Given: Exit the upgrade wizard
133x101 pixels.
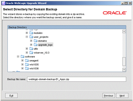Looking at the screenshot, I should (x=12, y=96).
